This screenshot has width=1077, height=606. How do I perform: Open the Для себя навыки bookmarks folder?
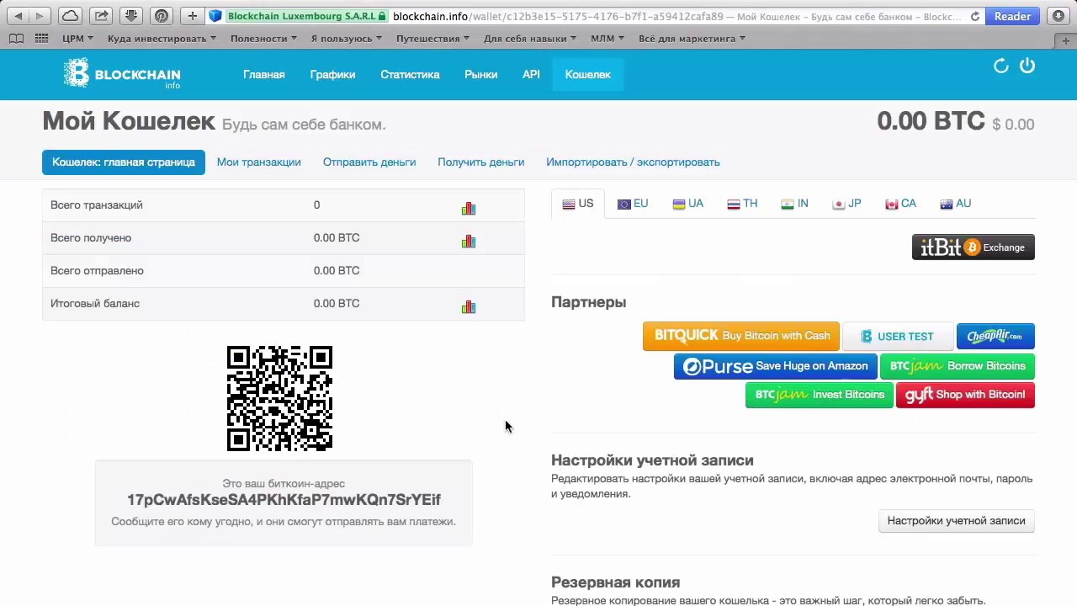coord(530,39)
